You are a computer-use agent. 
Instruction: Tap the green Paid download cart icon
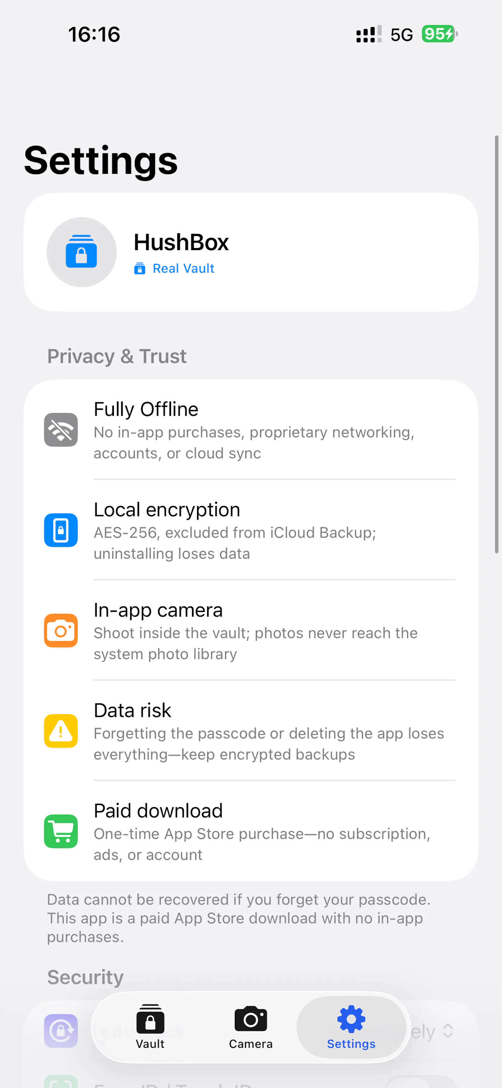coord(61,831)
